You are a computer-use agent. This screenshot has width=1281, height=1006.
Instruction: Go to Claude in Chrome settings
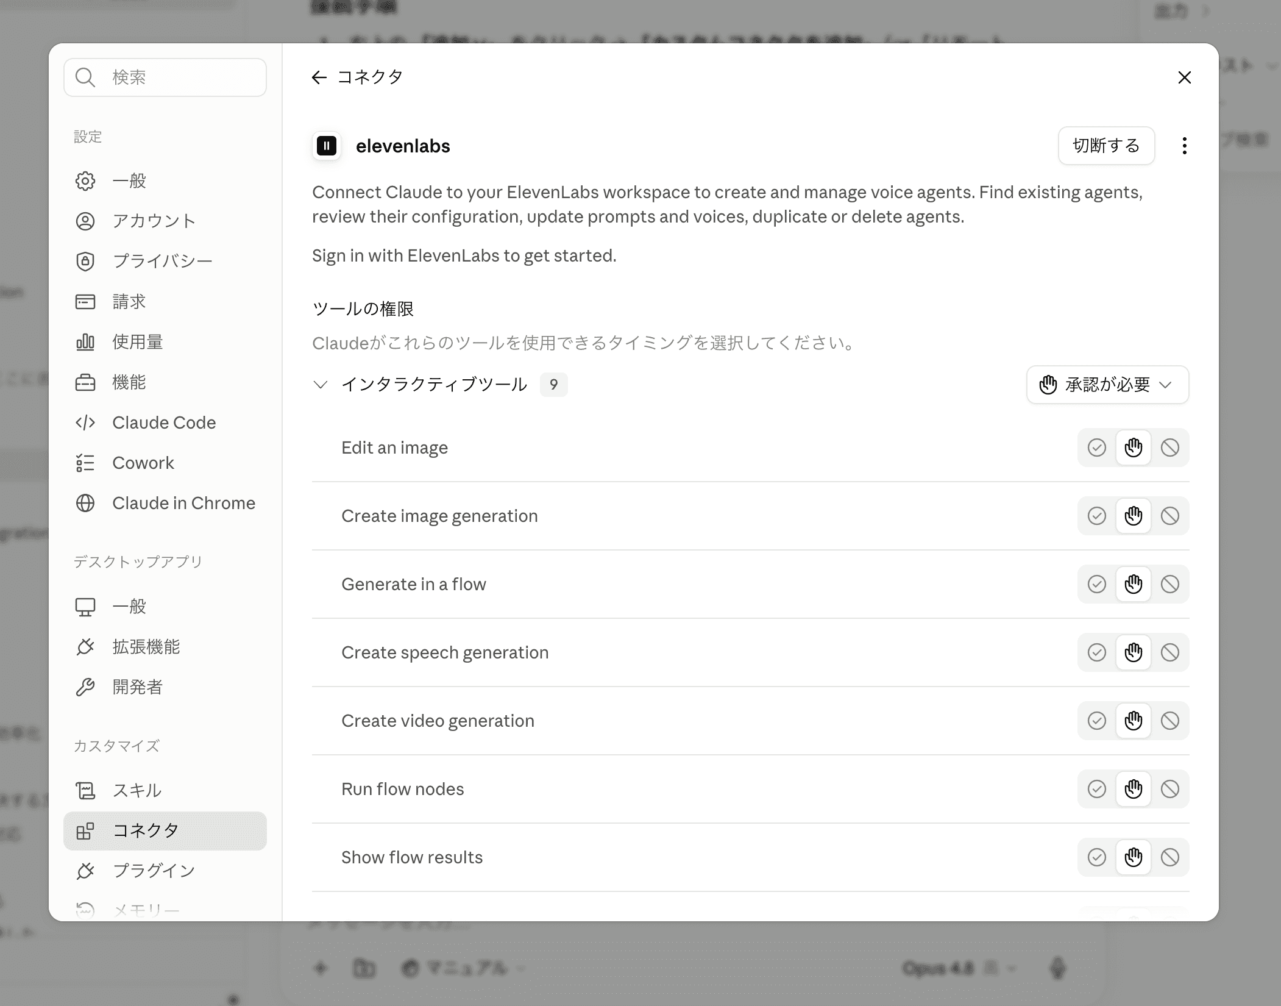coord(165,503)
